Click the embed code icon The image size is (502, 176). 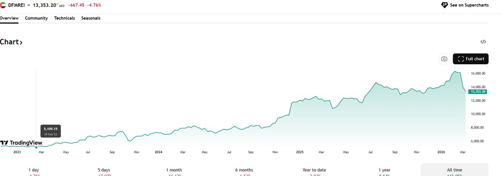click(x=483, y=42)
